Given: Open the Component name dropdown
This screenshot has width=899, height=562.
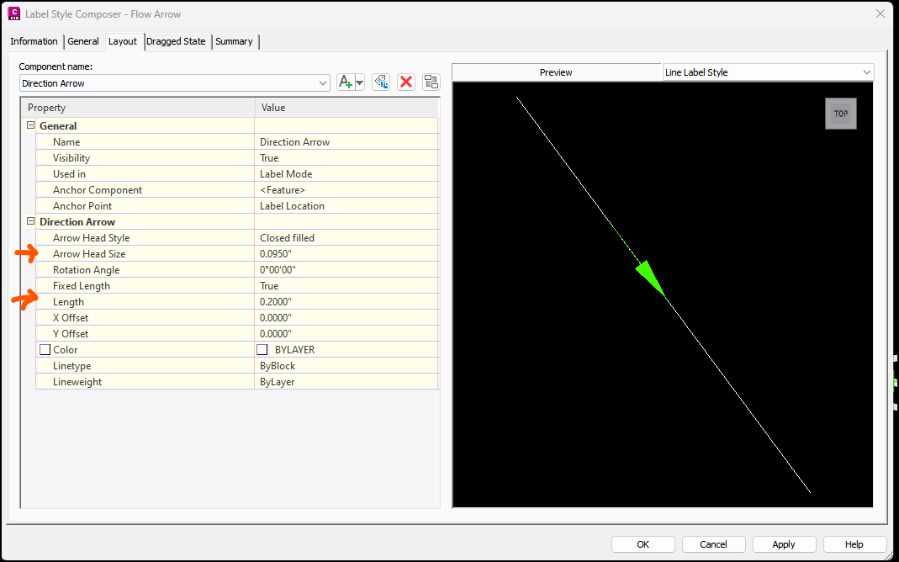Looking at the screenshot, I should tap(323, 82).
